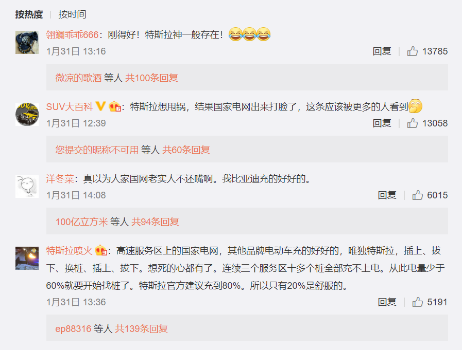
Task: Click the yellow V verified badge
Action: pos(101,106)
